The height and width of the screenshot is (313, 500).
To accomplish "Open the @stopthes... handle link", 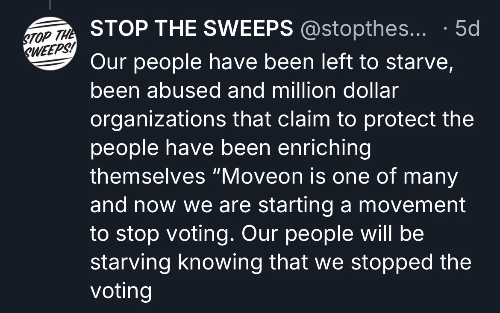I will coord(365,29).
